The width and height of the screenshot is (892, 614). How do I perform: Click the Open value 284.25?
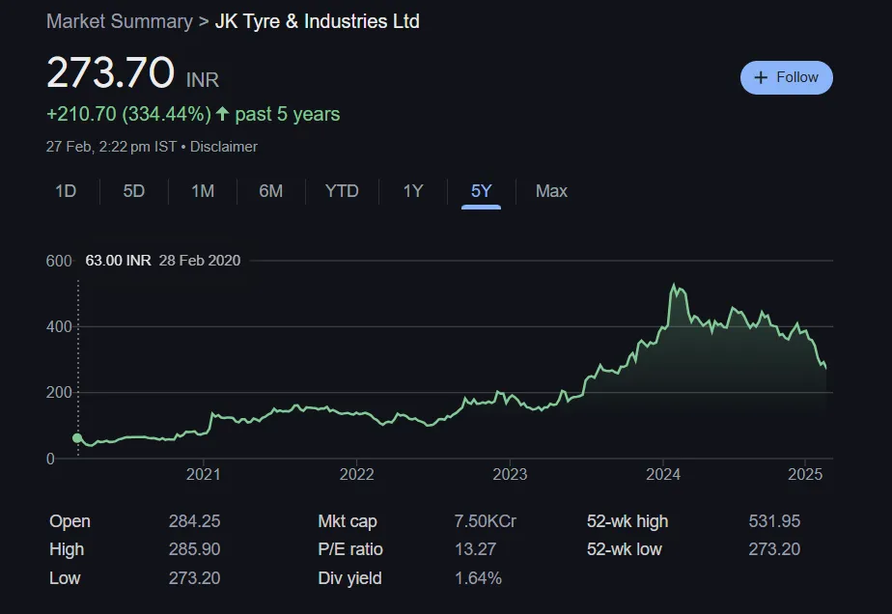click(x=195, y=521)
